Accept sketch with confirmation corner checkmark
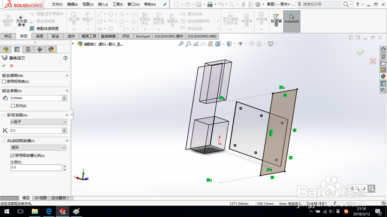Screen dimensions: 387x217 [x=360, y=53]
